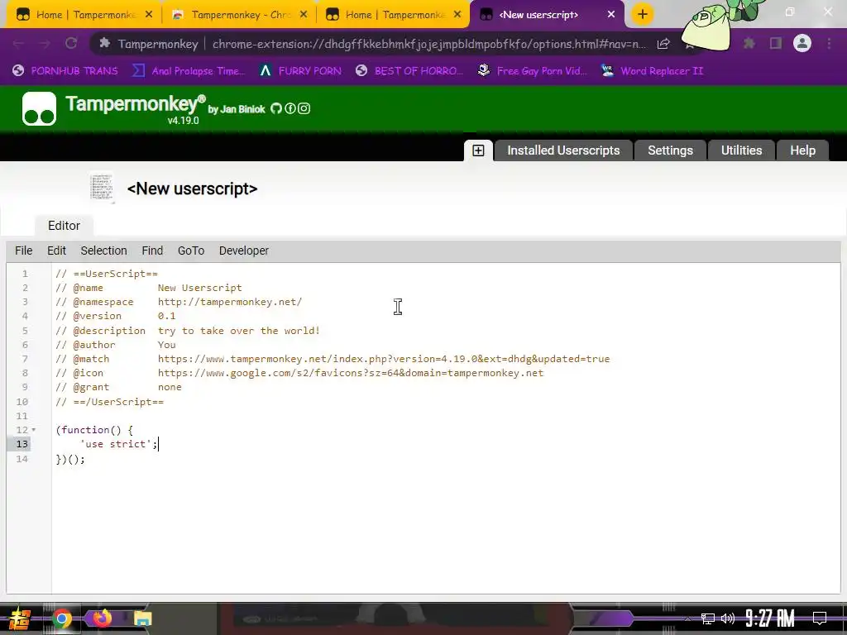Open the Tampermonkey GitHub icon link
This screenshot has height=635, width=847.
click(276, 108)
